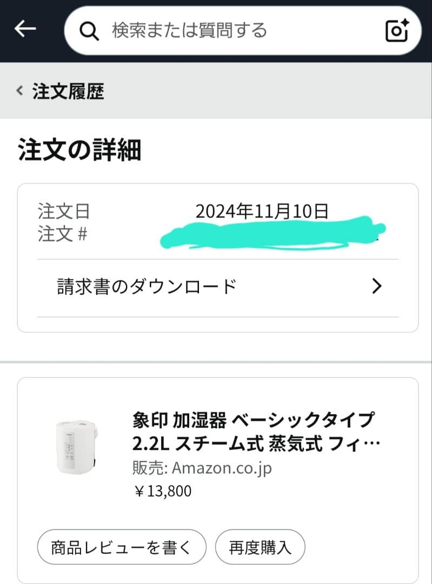
Task: Tap the 注文 # label
Action: tap(63, 235)
